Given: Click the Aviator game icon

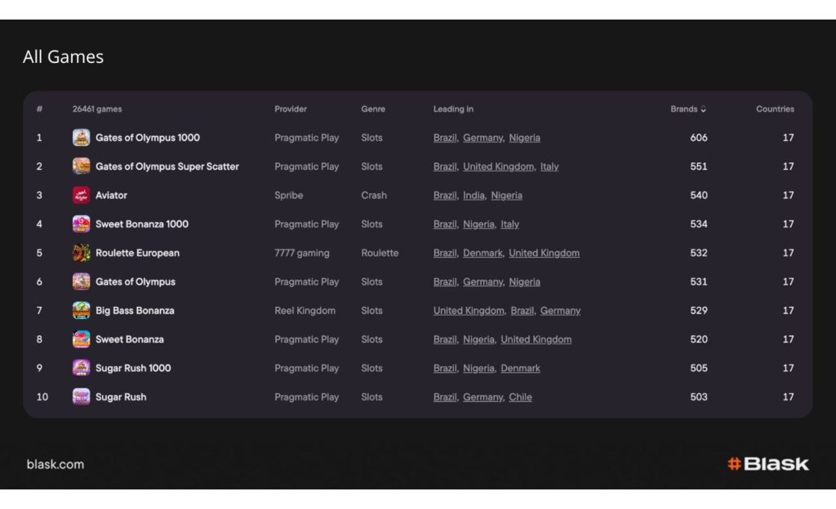Looking at the screenshot, I should tap(81, 196).
